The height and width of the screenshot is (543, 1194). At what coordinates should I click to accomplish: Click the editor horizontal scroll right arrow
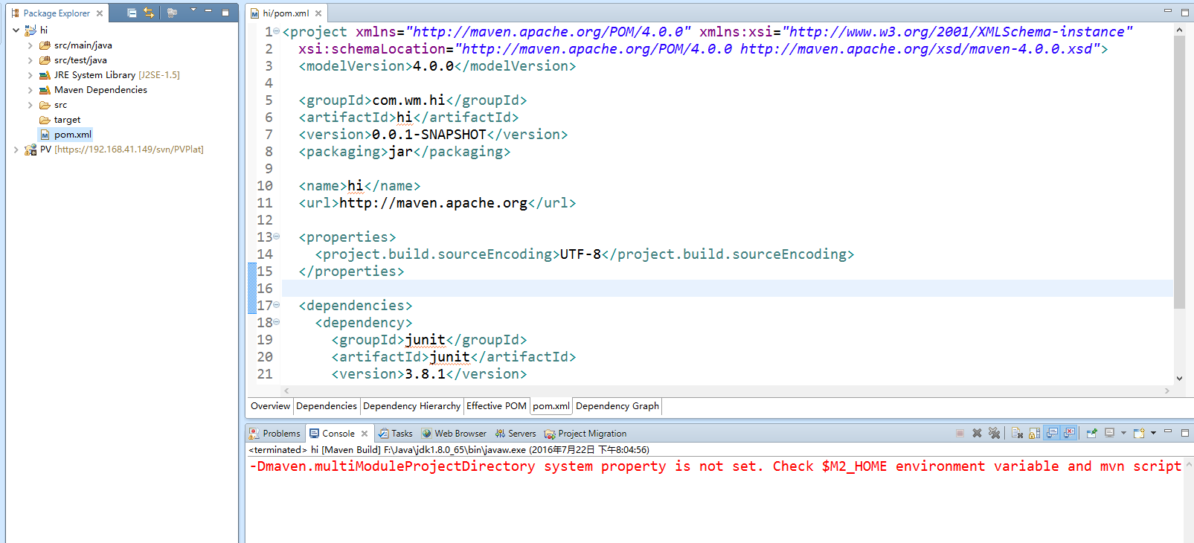pos(1167,391)
